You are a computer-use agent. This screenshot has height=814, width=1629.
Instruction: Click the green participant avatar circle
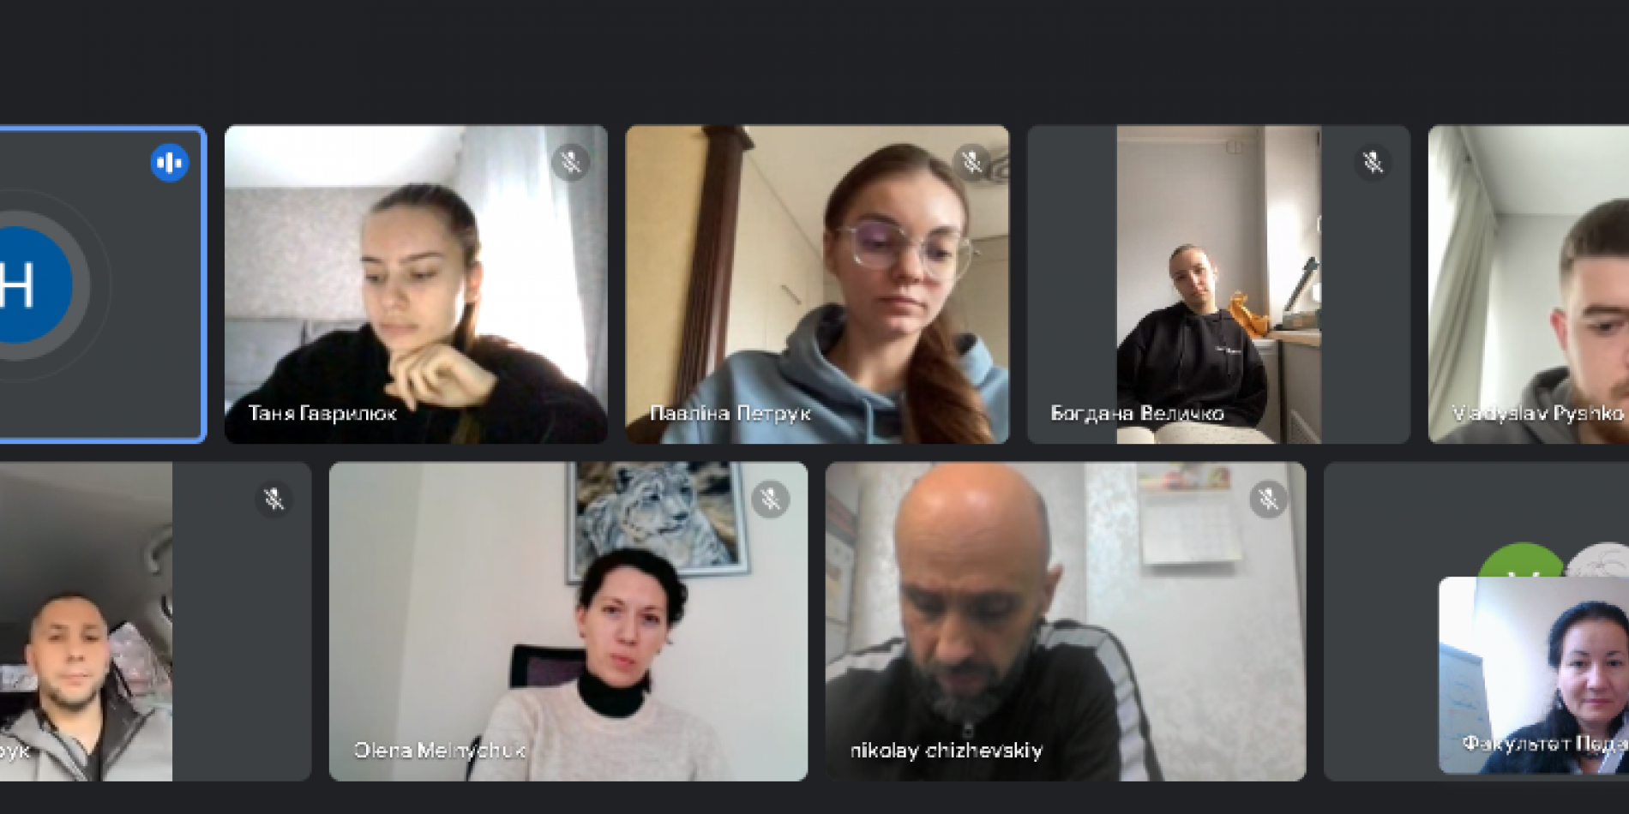1522,561
